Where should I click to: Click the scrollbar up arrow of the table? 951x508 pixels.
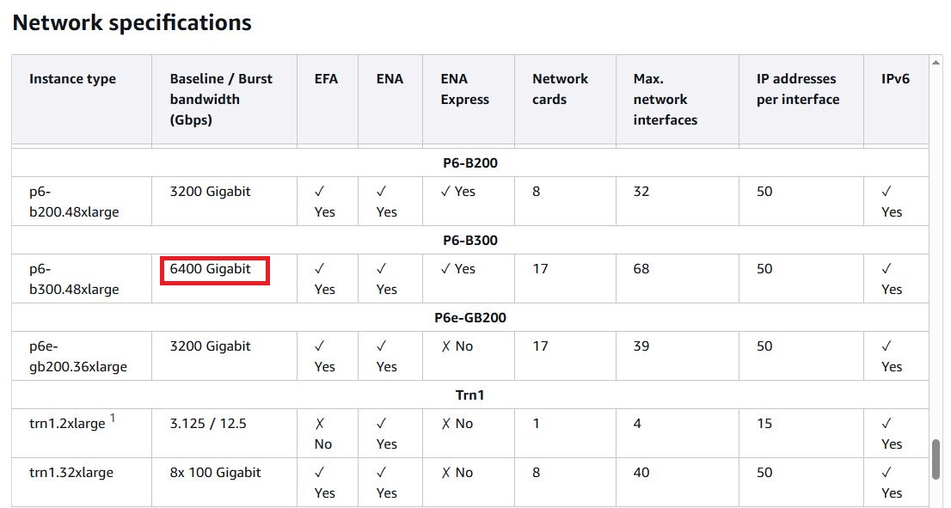click(937, 63)
